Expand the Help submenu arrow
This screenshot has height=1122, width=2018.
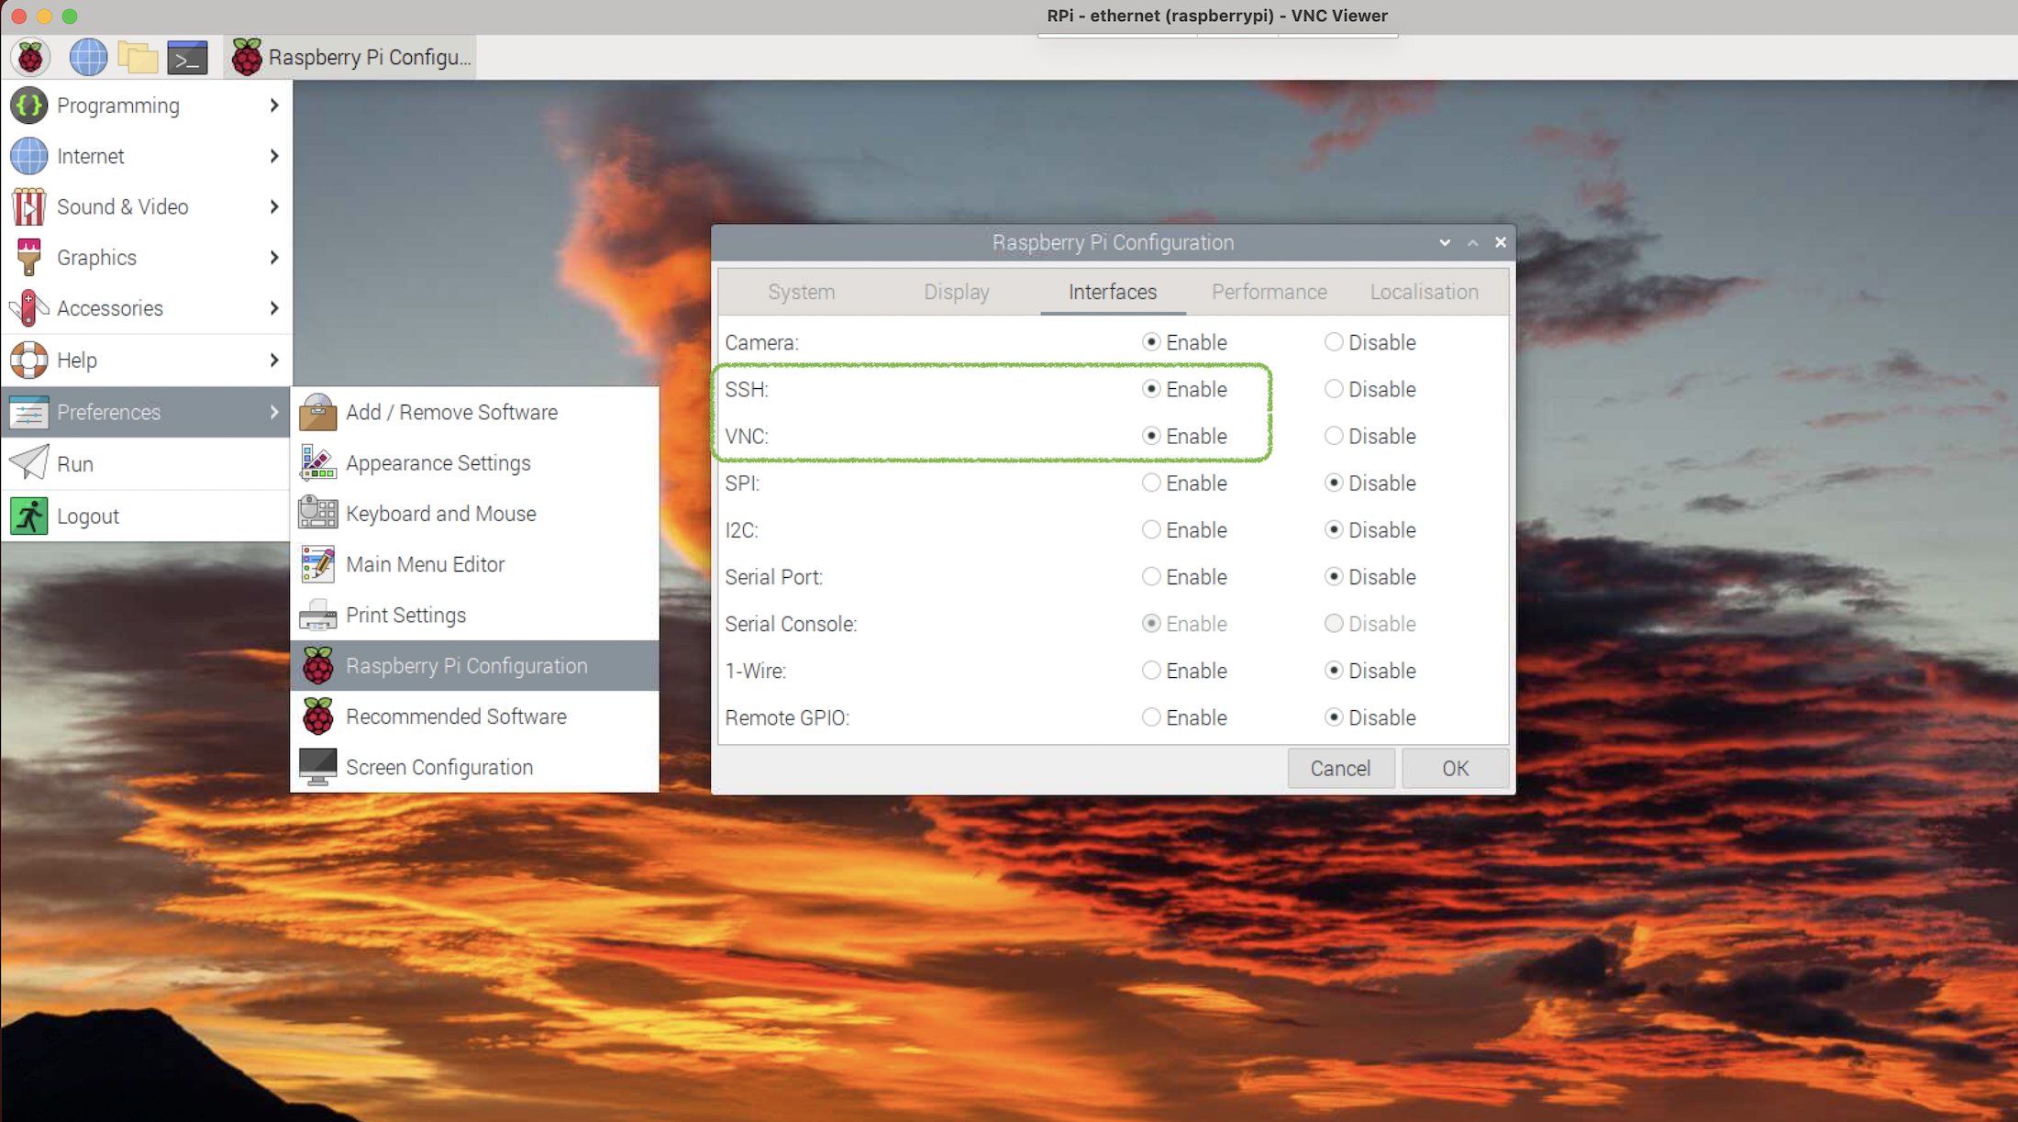tap(274, 360)
